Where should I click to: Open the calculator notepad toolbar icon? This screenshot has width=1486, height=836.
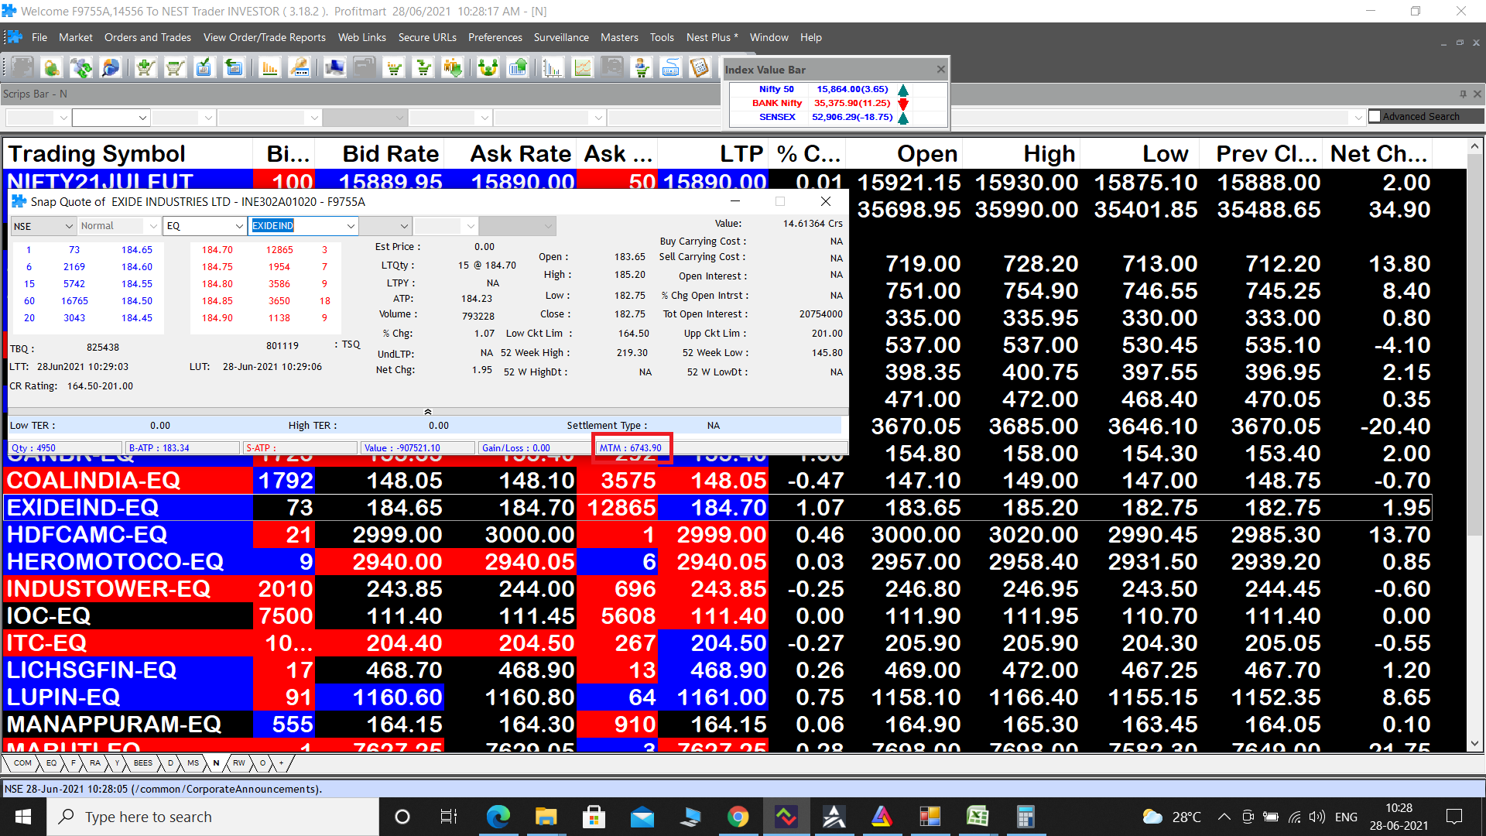tap(700, 68)
